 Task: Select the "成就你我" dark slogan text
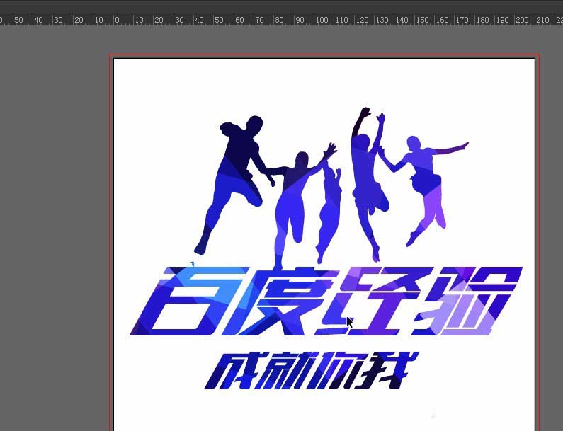coord(312,371)
